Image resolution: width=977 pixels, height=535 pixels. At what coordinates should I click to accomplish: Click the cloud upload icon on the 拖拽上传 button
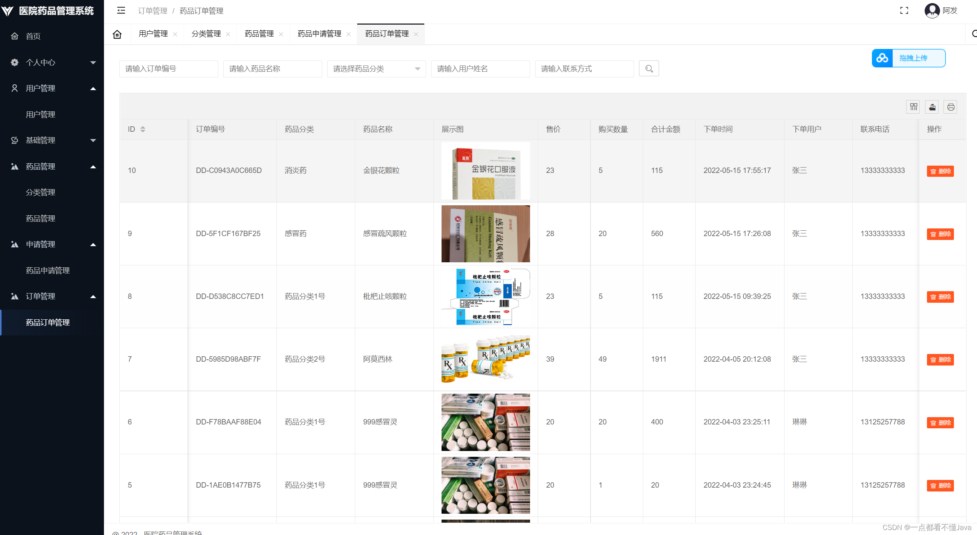(x=882, y=58)
